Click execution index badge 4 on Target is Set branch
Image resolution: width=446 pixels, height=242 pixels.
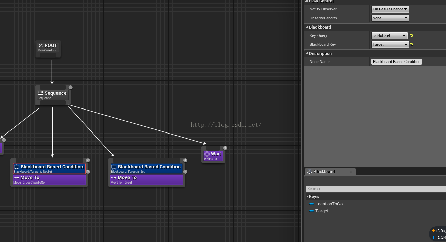pyautogui.click(x=185, y=160)
